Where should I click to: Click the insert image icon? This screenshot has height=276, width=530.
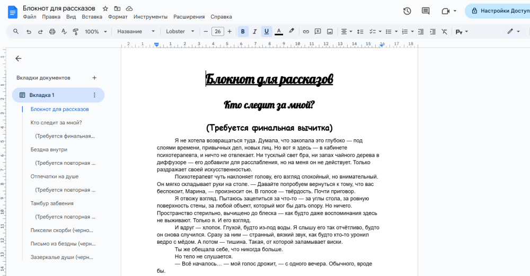(x=330, y=32)
